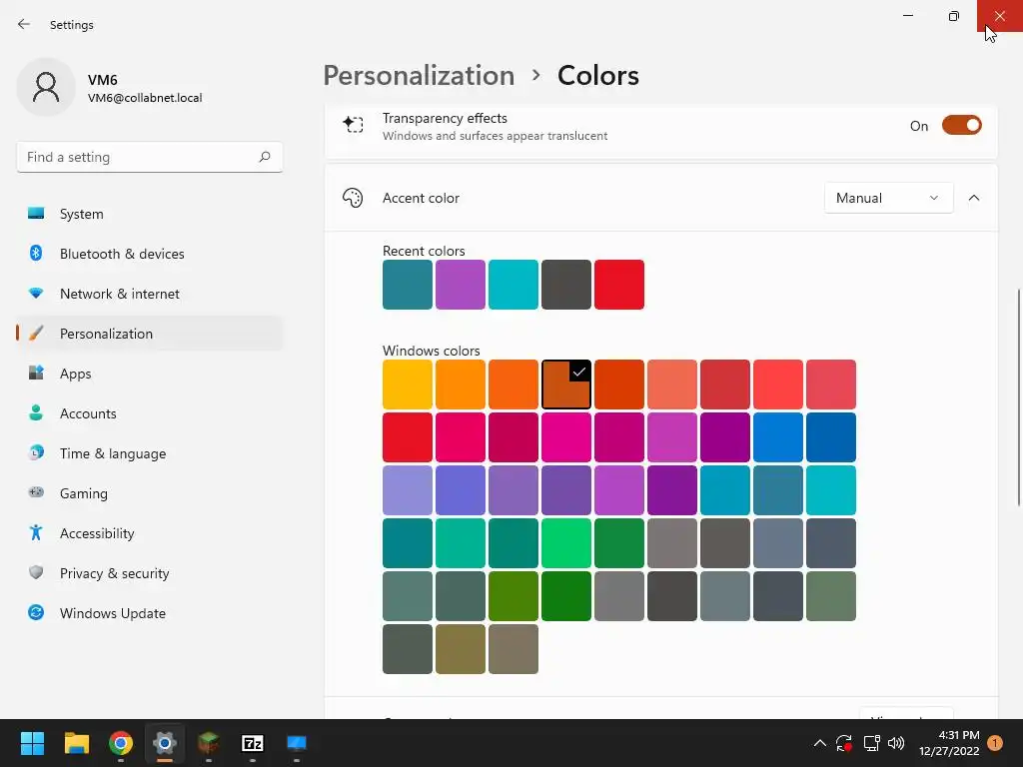
Task: Open the Windows Start menu
Action: tap(32, 743)
